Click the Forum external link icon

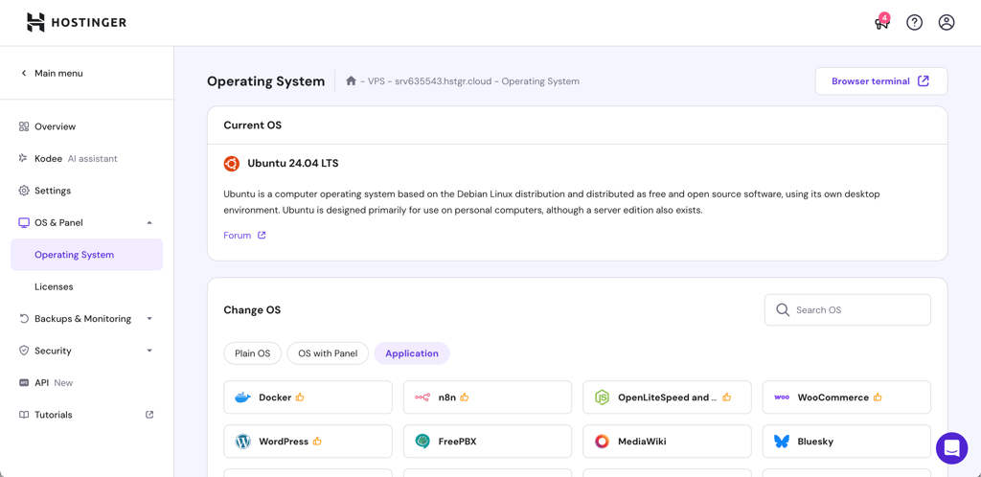[262, 236]
